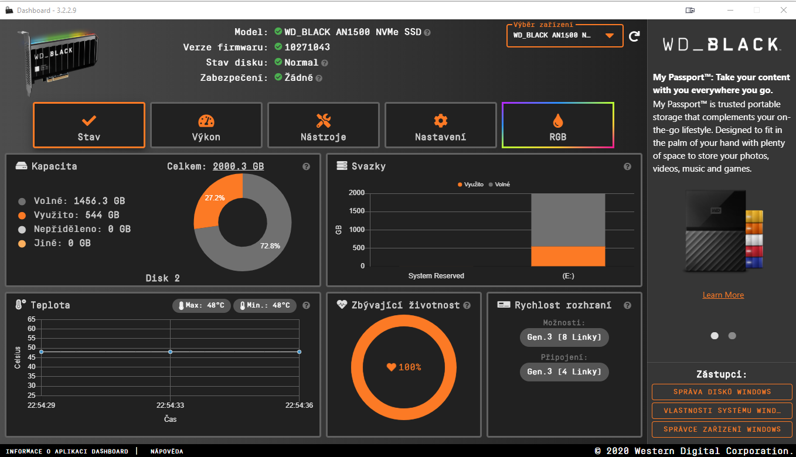The width and height of the screenshot is (796, 457).
Task: Open Vlastnosti systému Wind... shortcut
Action: (722, 411)
